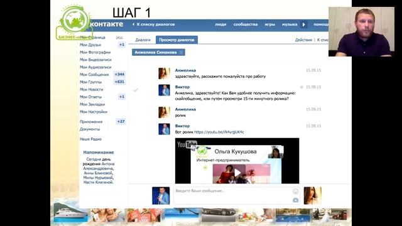Open Мои Закладки in sidebar

coord(92,104)
